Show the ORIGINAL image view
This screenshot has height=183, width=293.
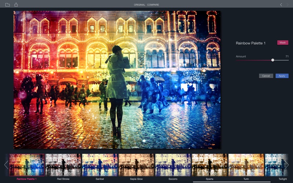140,5
